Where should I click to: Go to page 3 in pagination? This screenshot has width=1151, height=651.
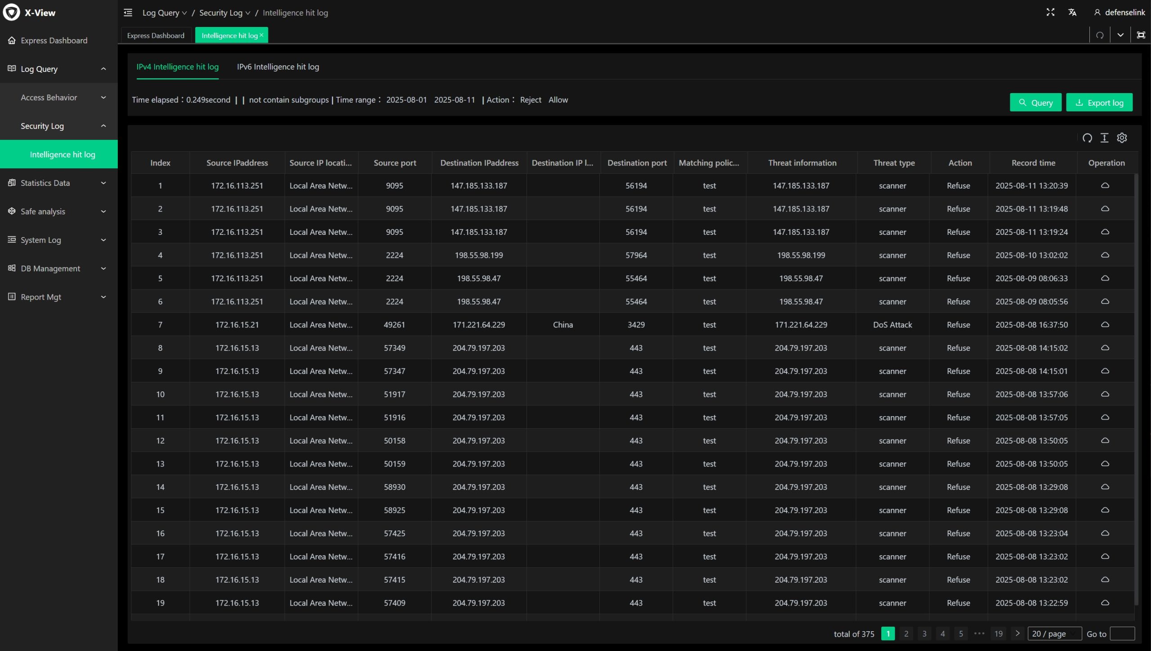924,633
